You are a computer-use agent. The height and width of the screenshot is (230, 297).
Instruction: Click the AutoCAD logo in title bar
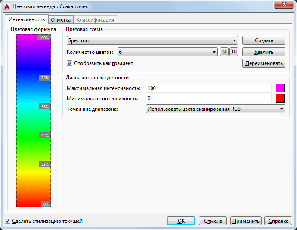tap(7, 6)
